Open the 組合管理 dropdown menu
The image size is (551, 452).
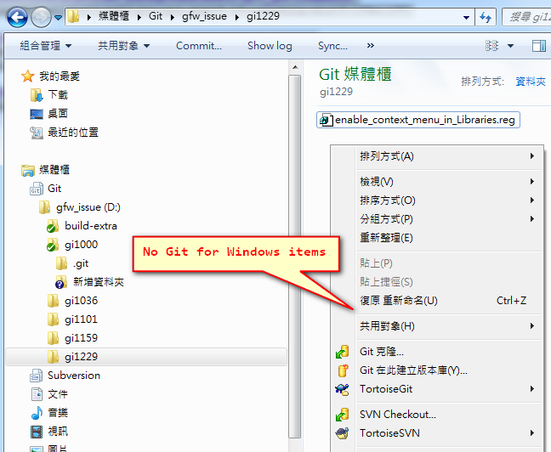click(46, 46)
